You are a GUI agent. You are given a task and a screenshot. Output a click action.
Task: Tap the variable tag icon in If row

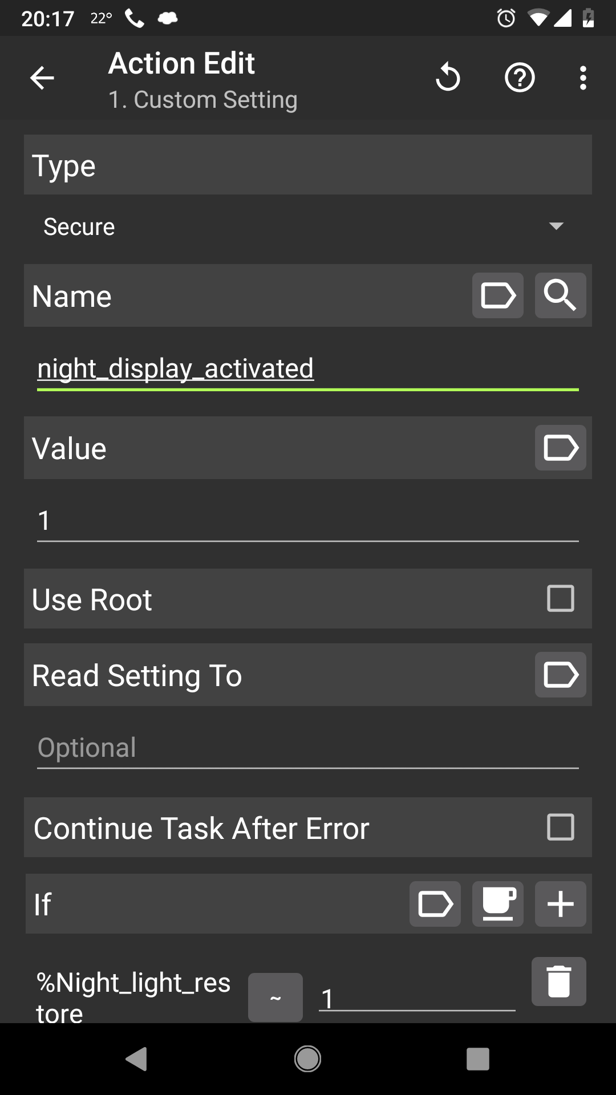(435, 904)
